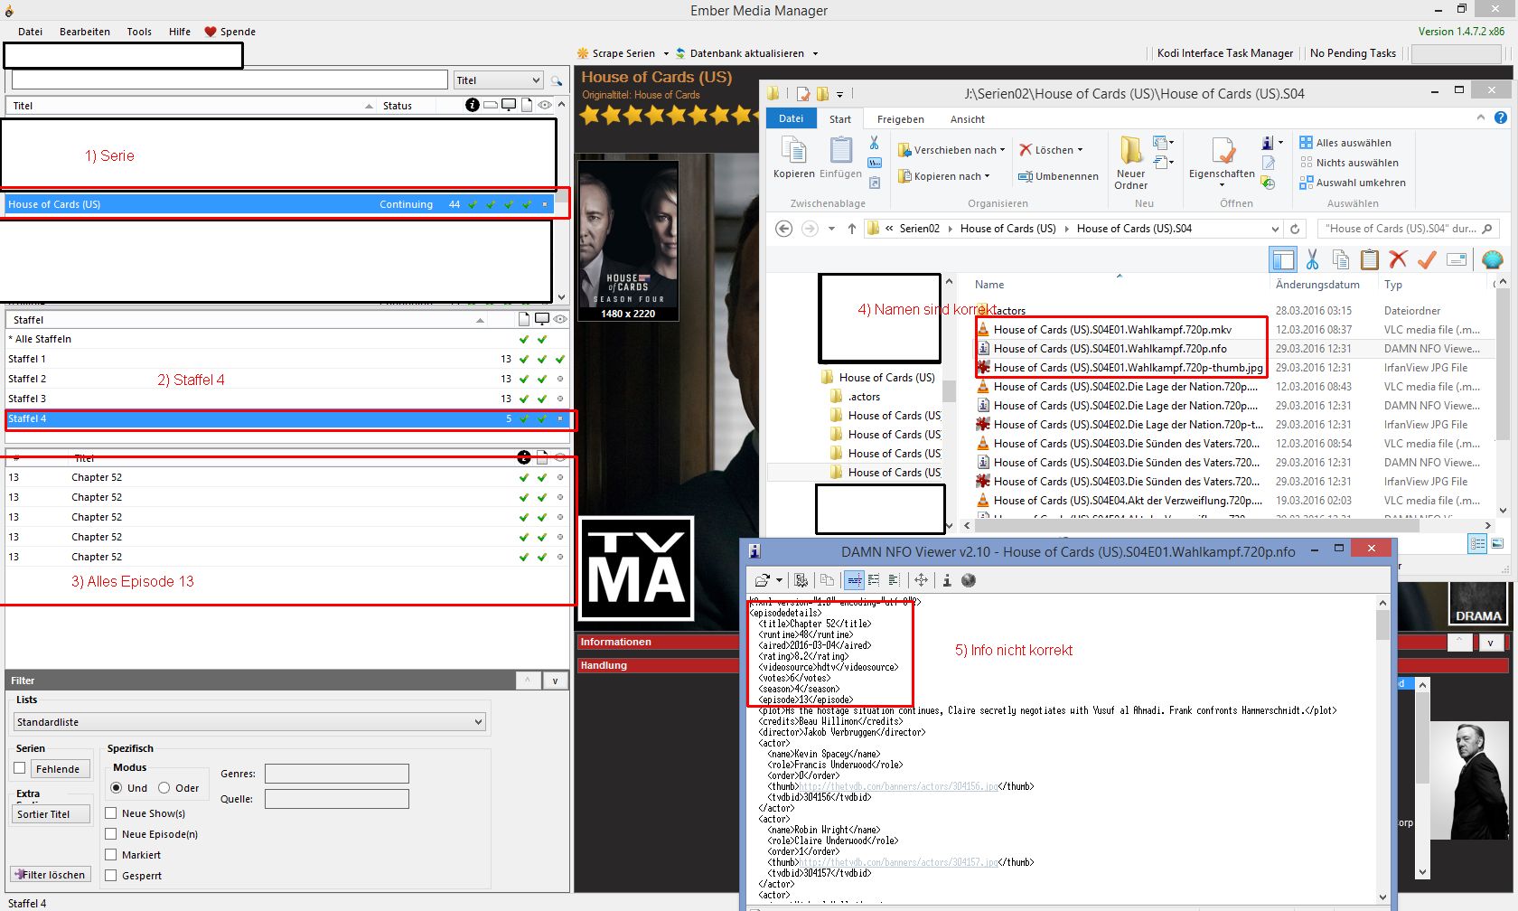Open the Tools menu

click(x=139, y=32)
